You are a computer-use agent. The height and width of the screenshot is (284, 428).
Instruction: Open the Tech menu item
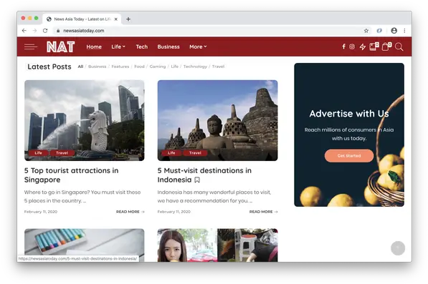point(142,46)
